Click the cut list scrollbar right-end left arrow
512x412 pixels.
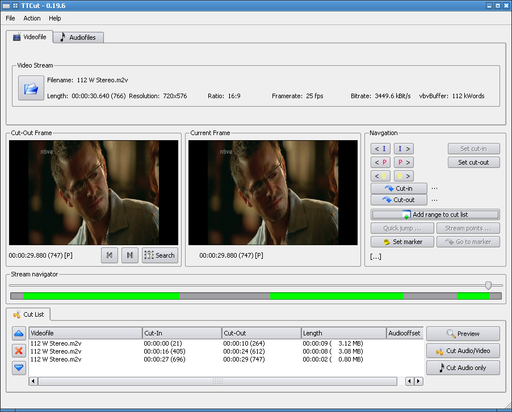click(x=410, y=381)
